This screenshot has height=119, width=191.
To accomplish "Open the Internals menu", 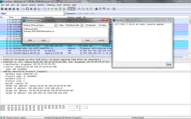I will click(67, 5).
